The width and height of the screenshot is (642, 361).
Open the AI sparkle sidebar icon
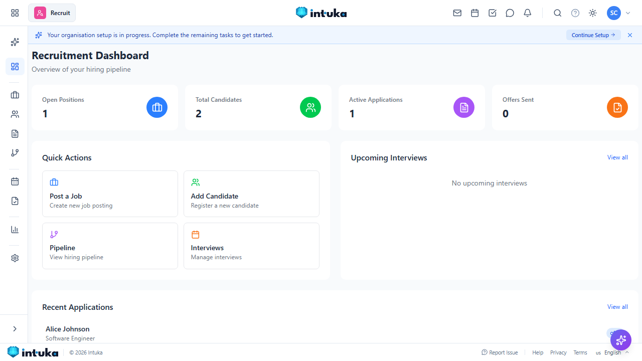click(x=15, y=42)
